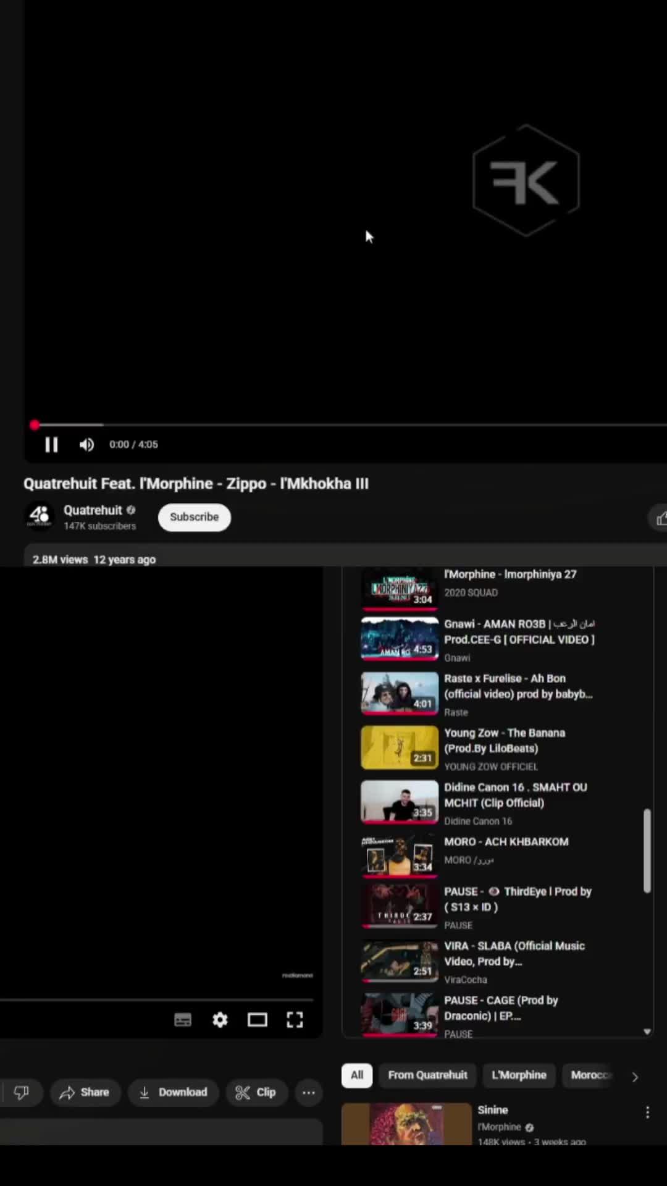
Task: Create a Clip with scissors button
Action: coord(256,1092)
